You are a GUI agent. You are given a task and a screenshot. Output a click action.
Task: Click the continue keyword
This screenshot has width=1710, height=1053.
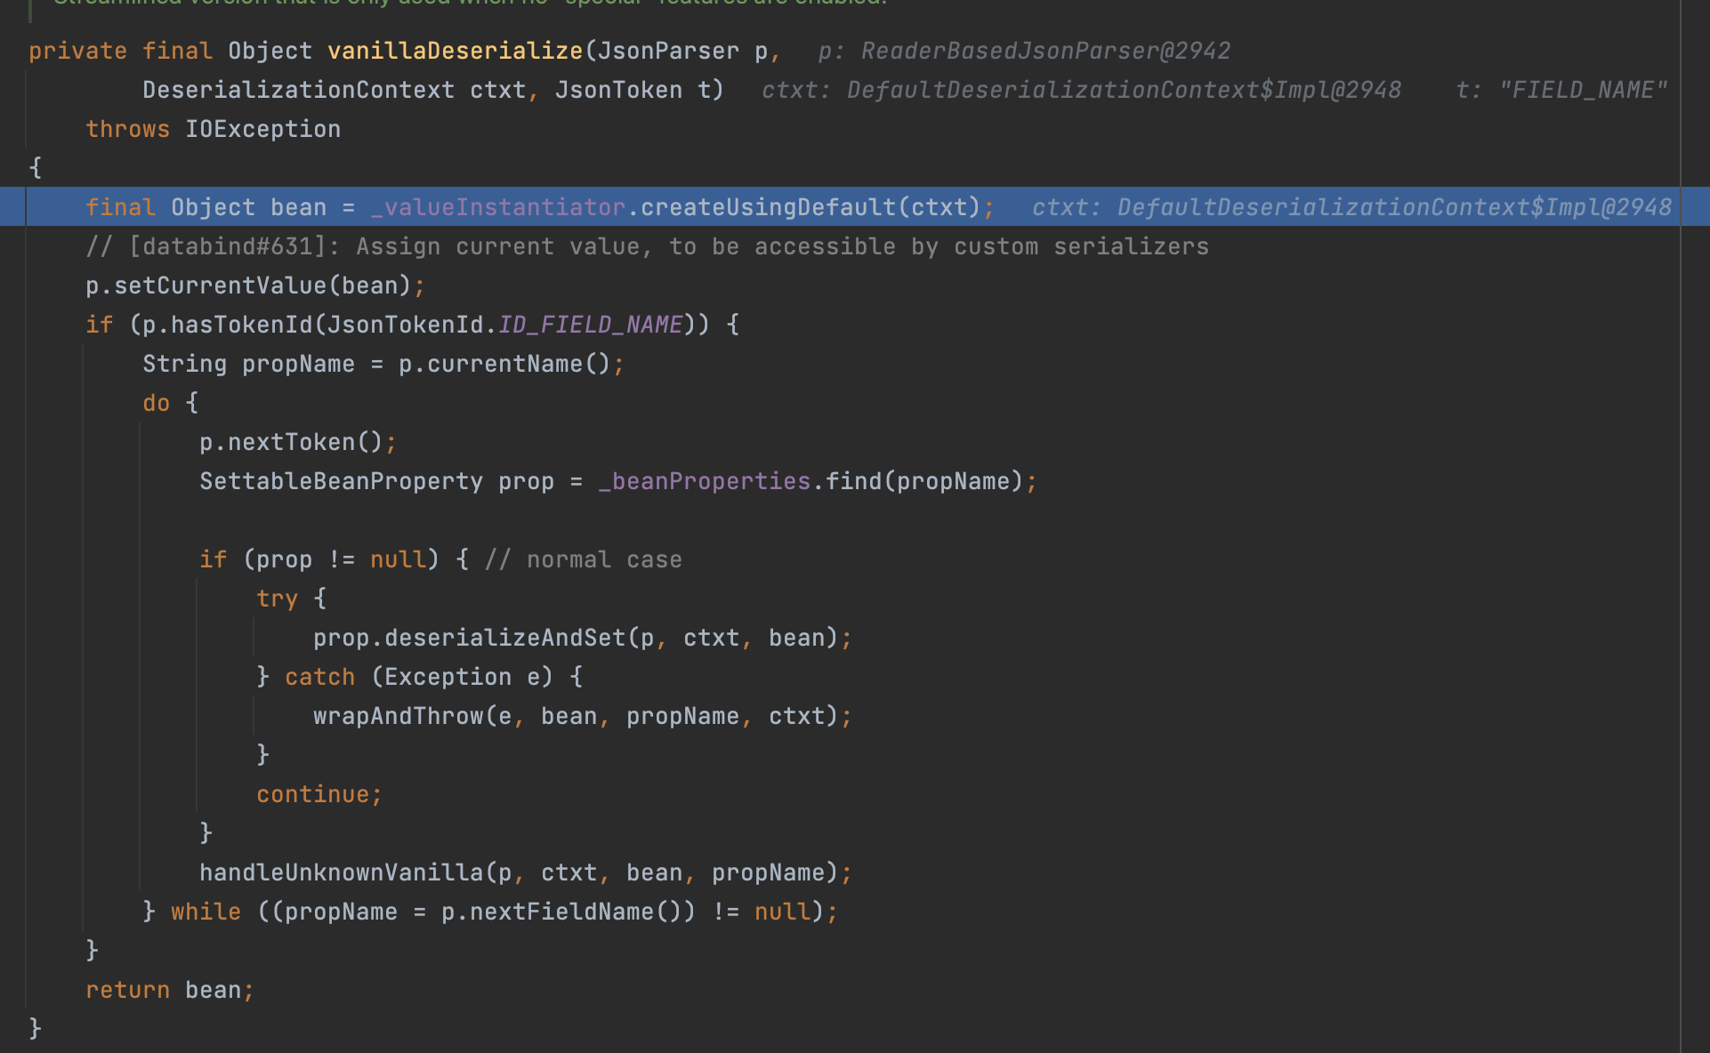tap(312, 794)
